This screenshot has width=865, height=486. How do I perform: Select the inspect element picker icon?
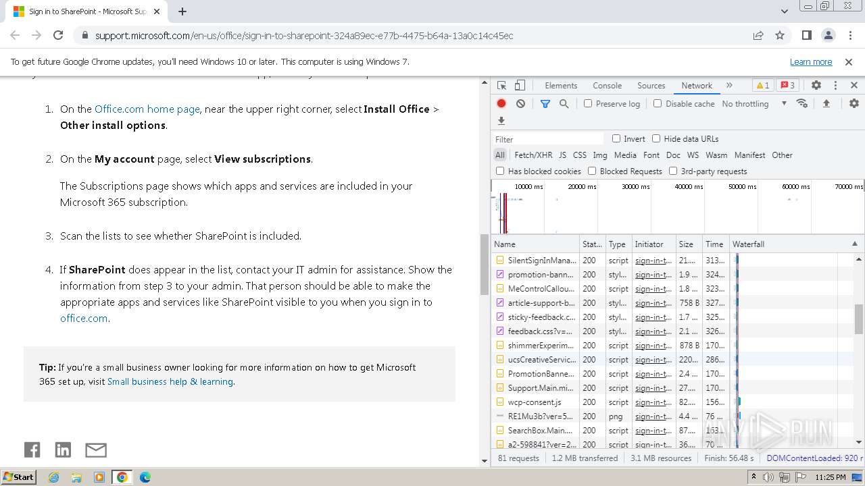pyautogui.click(x=501, y=86)
